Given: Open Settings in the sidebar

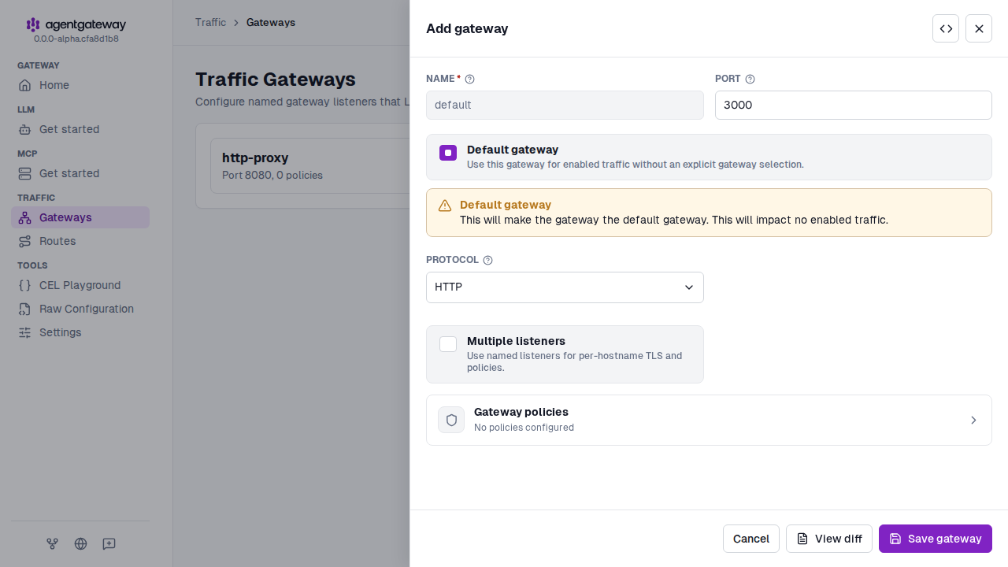Looking at the screenshot, I should coord(80,332).
